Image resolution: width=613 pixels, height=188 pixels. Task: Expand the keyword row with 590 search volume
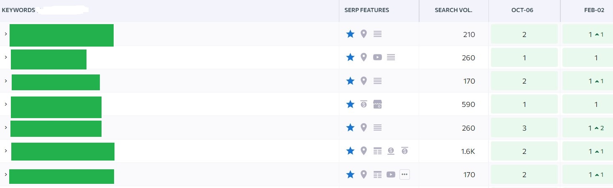[x=6, y=104]
